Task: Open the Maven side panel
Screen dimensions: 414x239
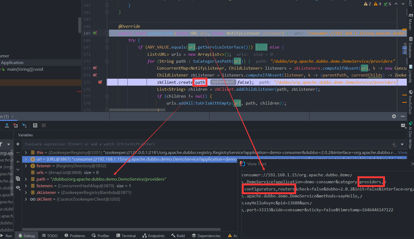Action: pos(411,22)
